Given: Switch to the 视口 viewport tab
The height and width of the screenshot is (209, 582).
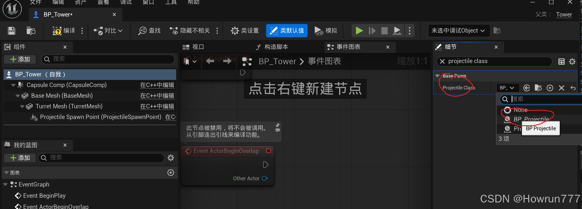Looking at the screenshot, I should [193, 47].
